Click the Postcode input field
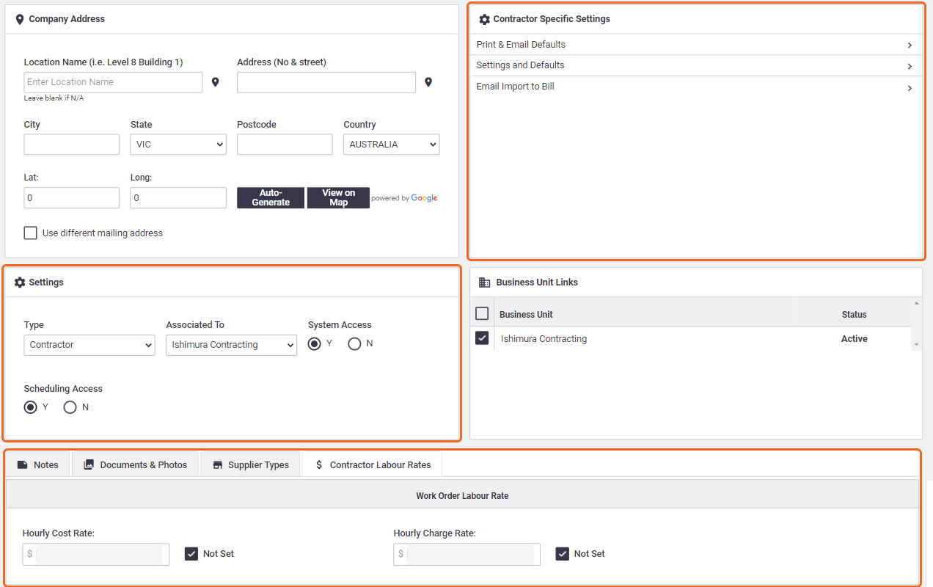 pyautogui.click(x=285, y=145)
